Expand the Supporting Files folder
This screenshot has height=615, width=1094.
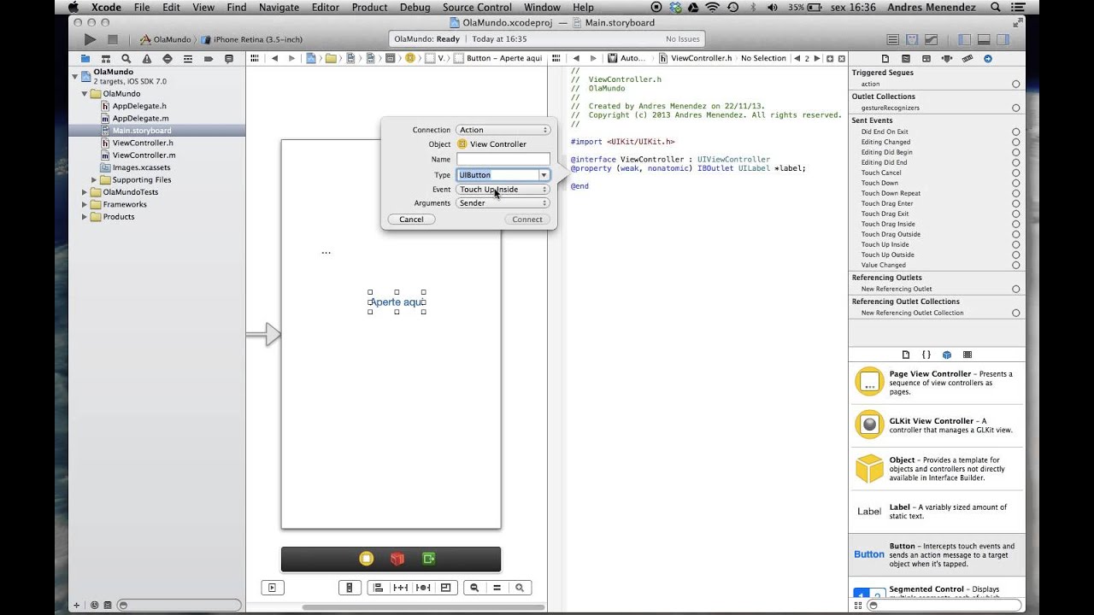coord(94,180)
